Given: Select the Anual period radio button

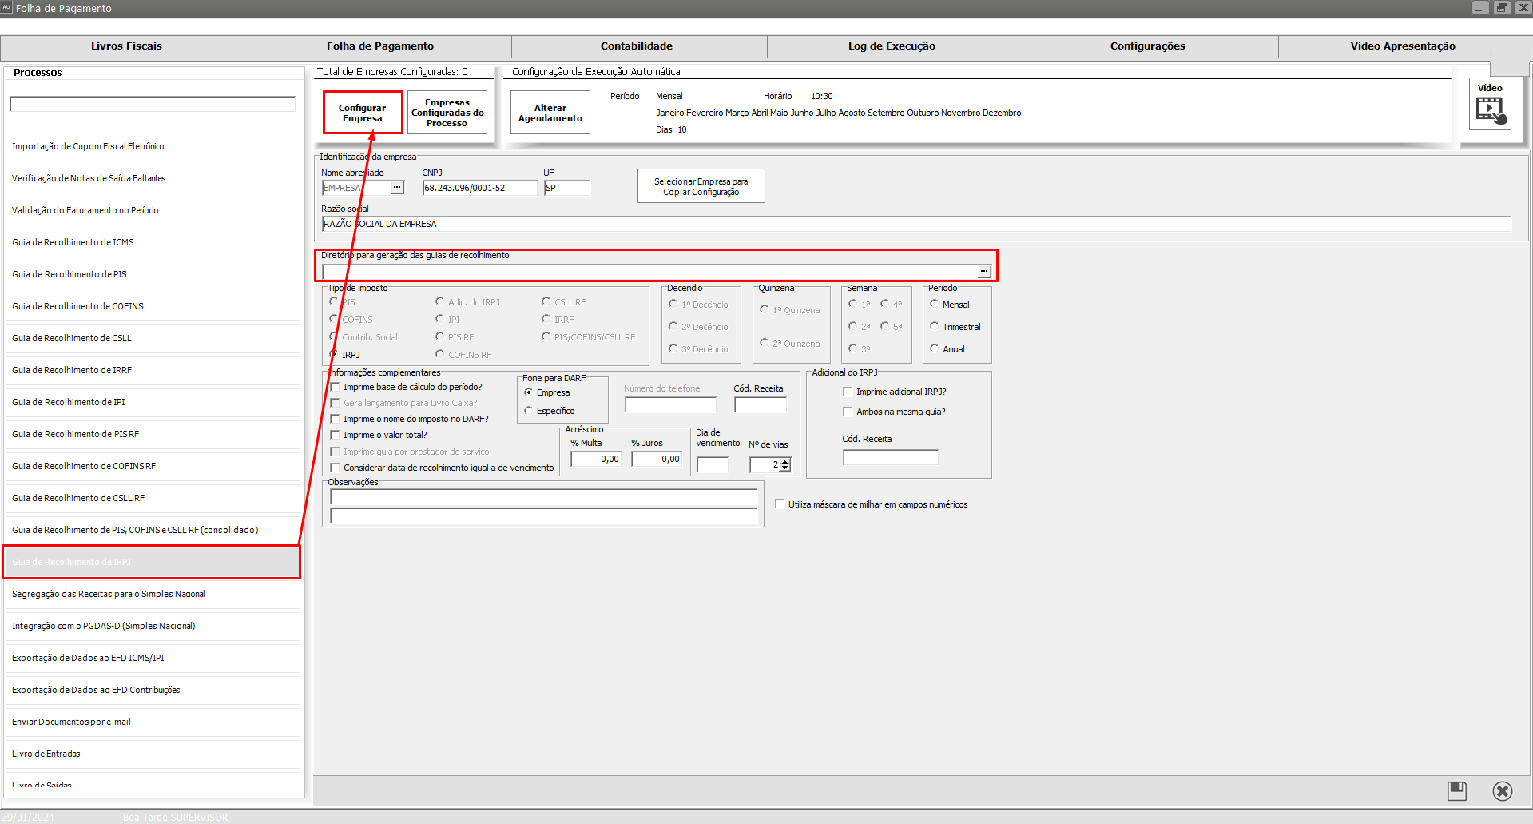Looking at the screenshot, I should pos(934,349).
